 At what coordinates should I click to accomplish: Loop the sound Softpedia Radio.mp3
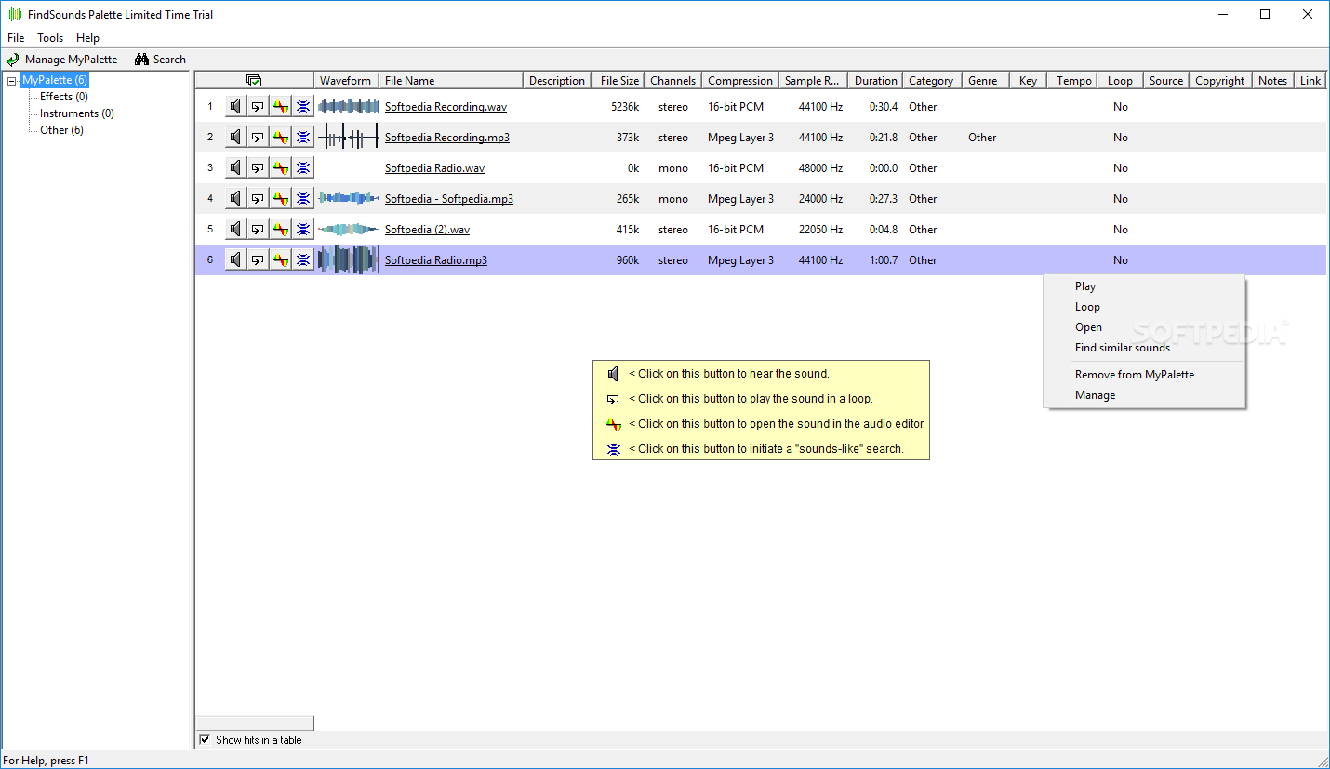[x=258, y=260]
